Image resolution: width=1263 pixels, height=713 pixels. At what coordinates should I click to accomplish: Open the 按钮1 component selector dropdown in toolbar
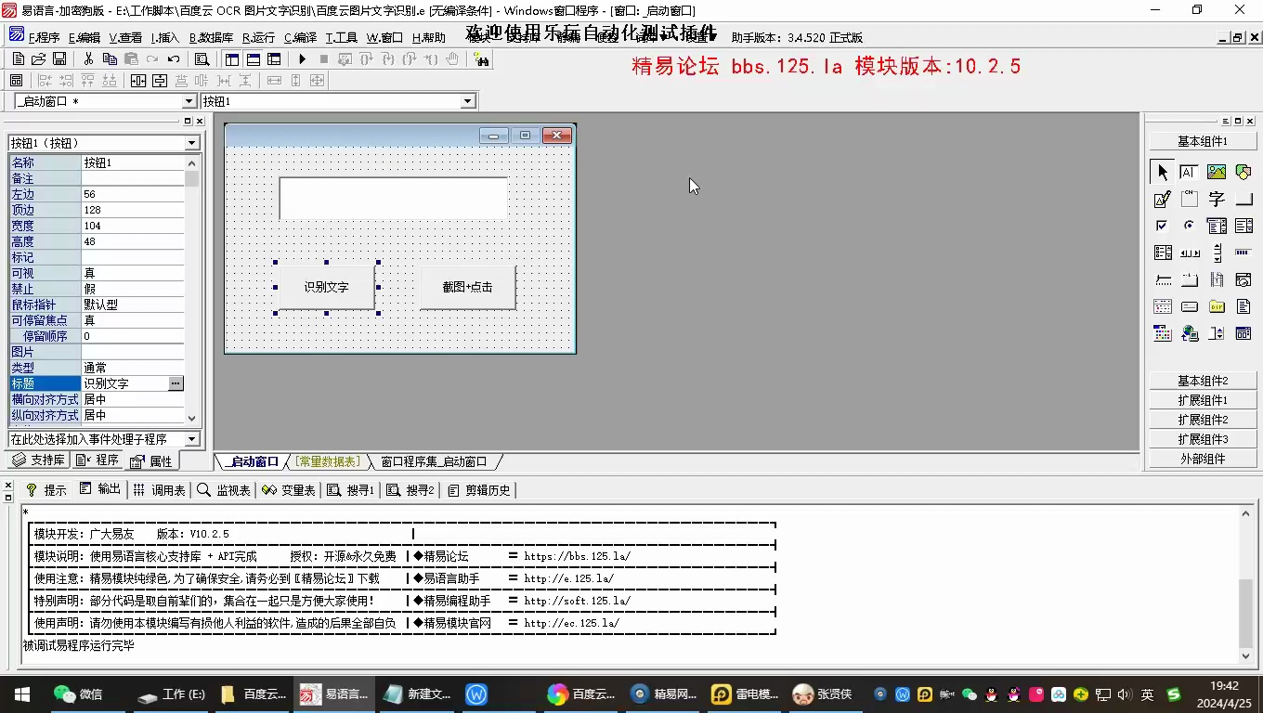(468, 101)
